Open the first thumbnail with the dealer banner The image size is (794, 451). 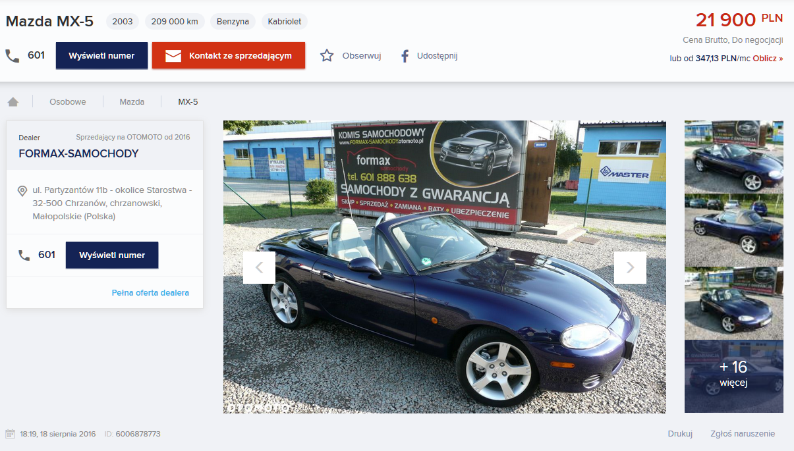pos(734,157)
